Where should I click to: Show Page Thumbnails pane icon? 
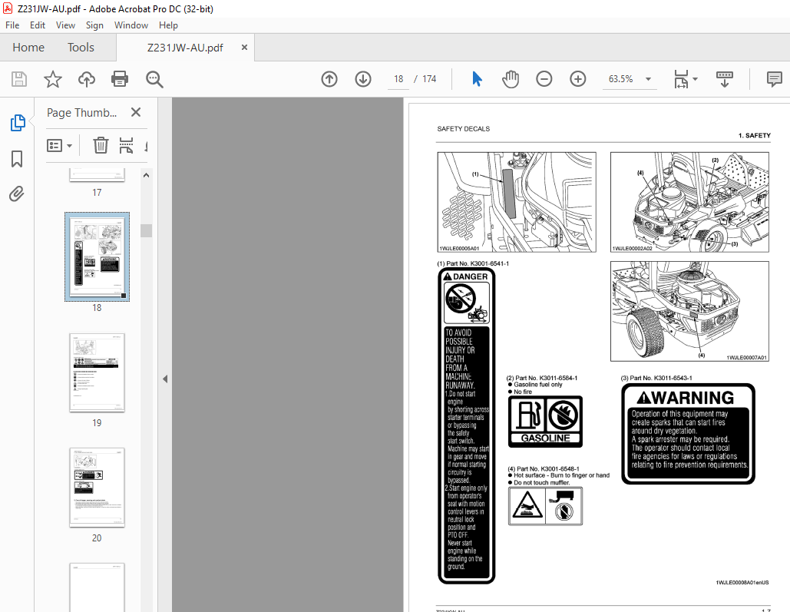17,123
